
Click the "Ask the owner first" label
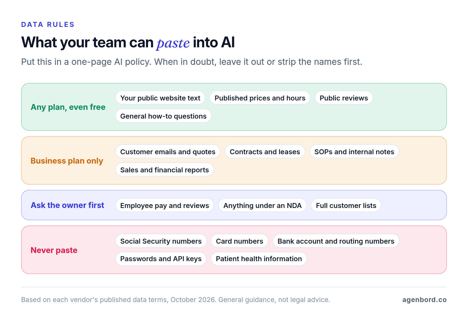68,205
